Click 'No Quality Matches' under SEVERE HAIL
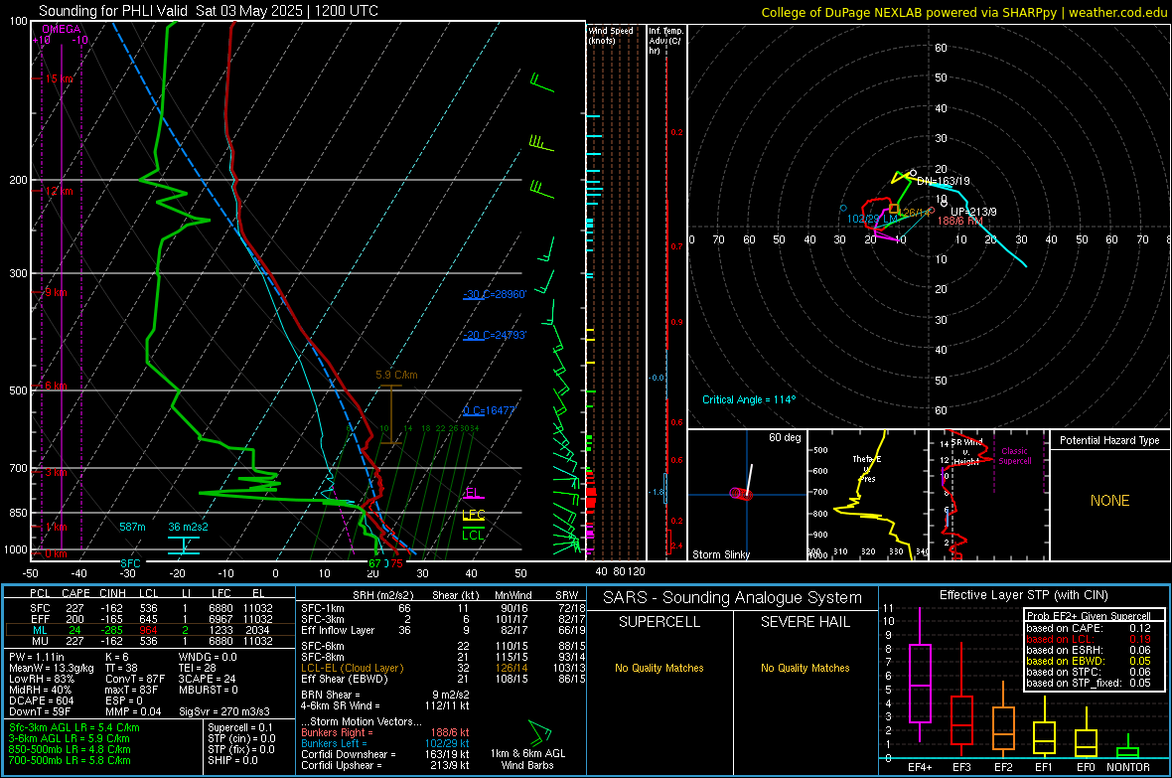Viewport: 1172px width, 778px height. click(x=805, y=668)
